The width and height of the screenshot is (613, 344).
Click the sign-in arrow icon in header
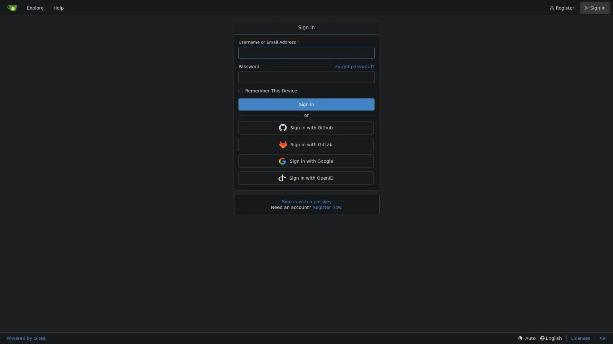click(587, 8)
